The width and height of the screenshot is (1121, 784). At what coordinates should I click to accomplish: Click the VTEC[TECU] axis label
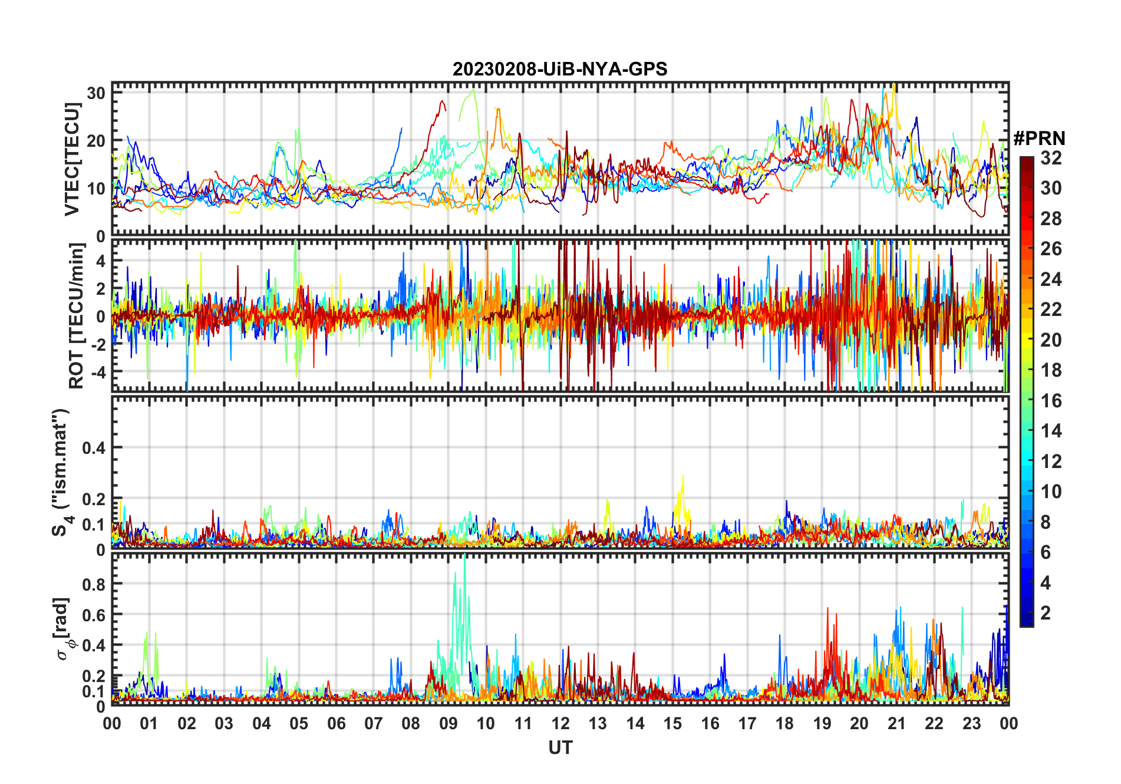coord(72,159)
